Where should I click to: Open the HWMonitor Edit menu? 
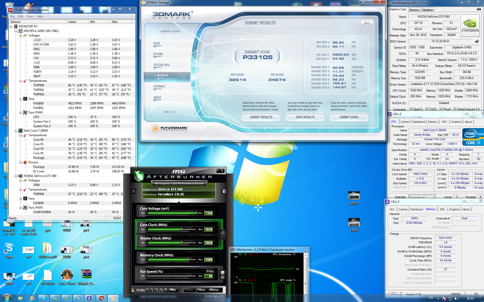21,16
